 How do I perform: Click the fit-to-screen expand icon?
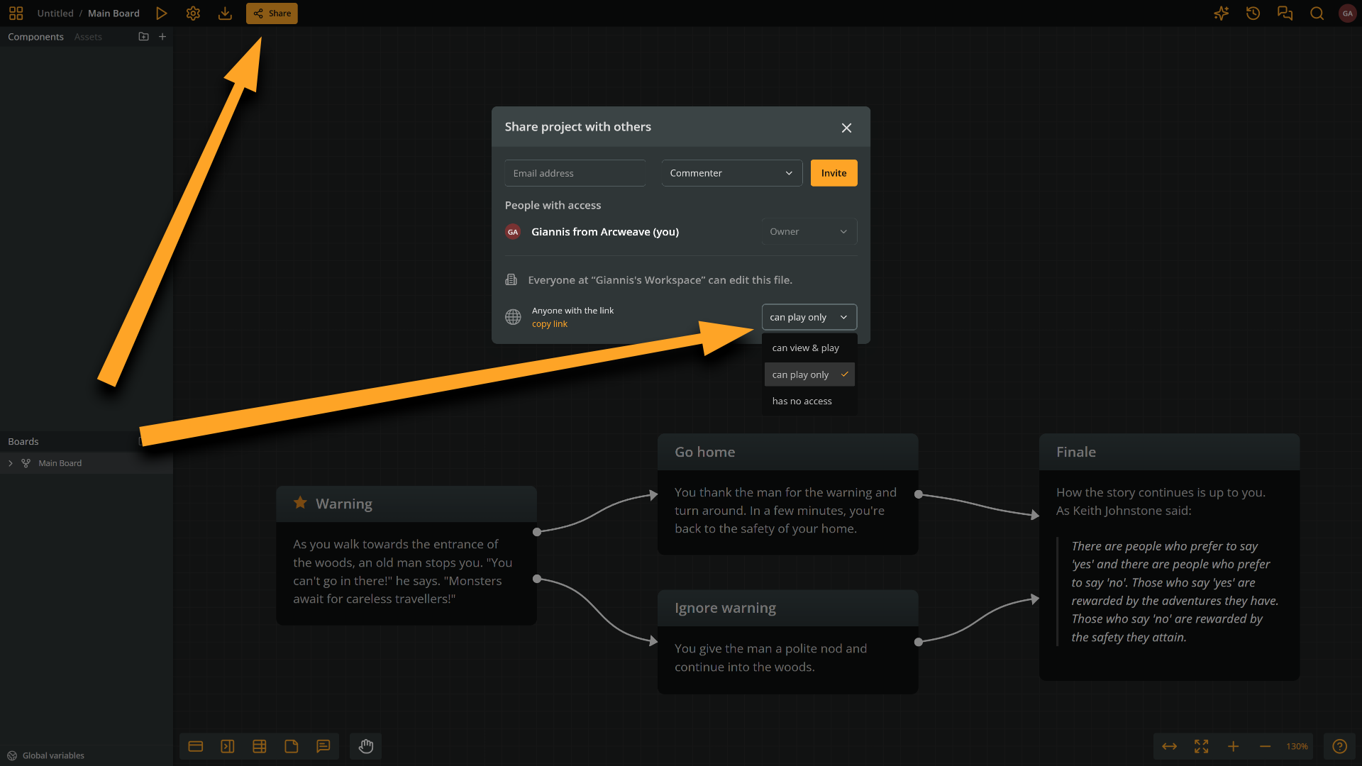pyautogui.click(x=1201, y=746)
